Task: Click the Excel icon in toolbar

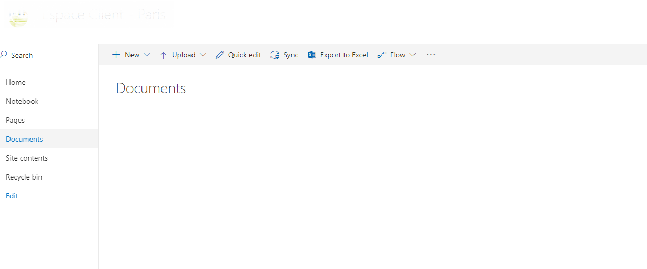Action: [x=312, y=55]
